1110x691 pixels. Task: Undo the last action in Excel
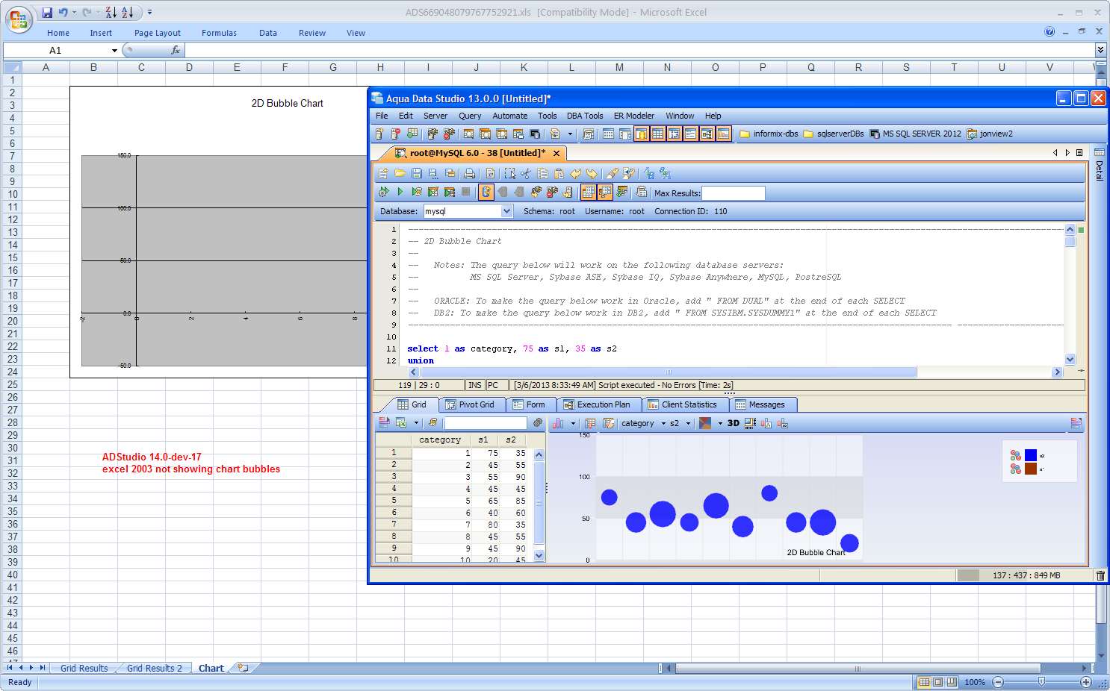click(63, 13)
